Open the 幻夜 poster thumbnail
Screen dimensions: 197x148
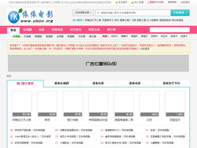(150, 104)
